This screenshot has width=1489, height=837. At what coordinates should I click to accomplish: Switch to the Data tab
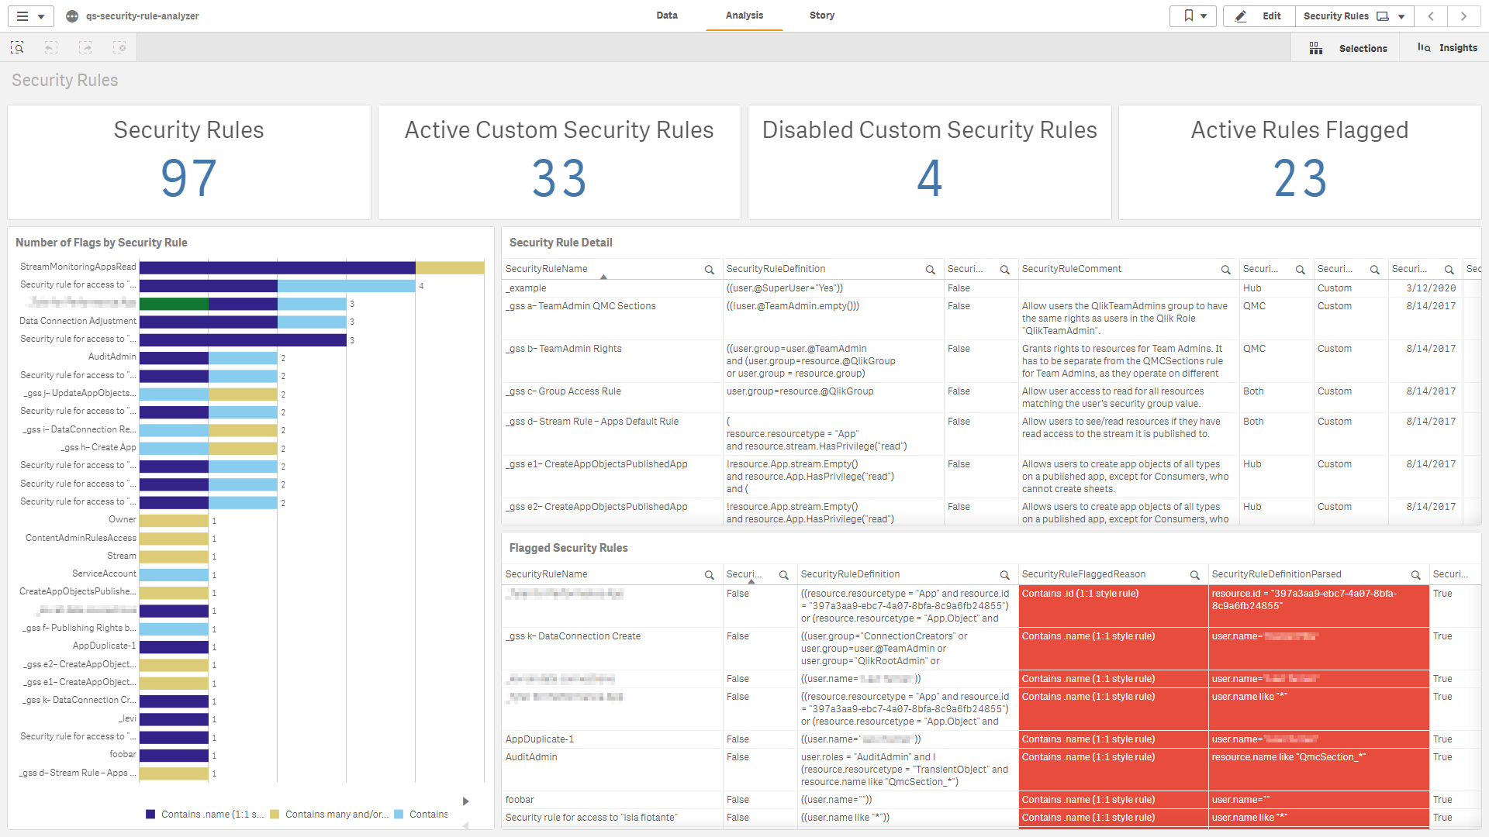tap(666, 15)
